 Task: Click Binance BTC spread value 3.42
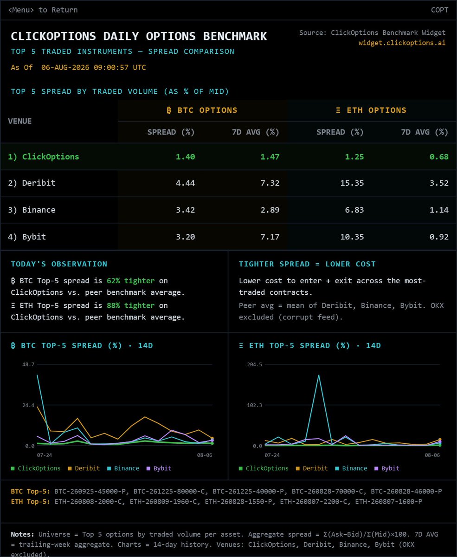click(x=185, y=210)
